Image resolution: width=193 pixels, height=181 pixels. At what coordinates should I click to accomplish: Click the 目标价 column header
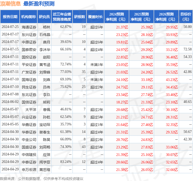pos(186,17)
